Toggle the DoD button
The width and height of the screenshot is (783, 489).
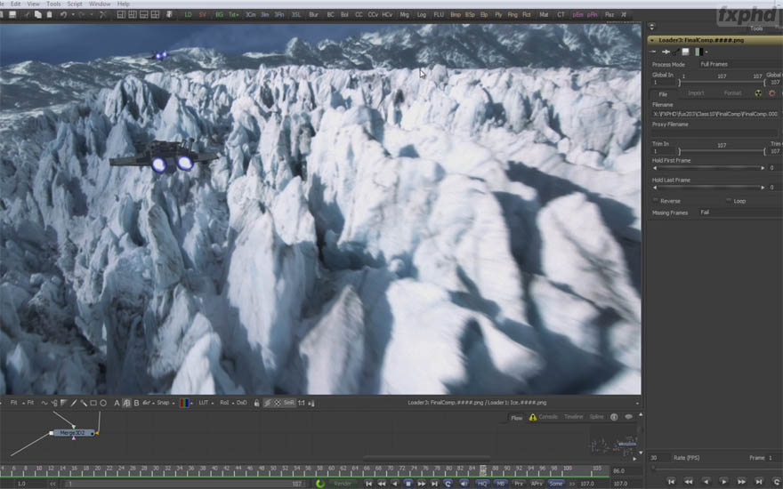[x=242, y=403]
